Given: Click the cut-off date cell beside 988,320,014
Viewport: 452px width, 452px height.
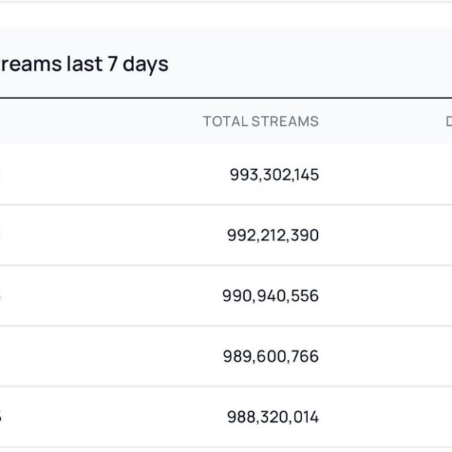Looking at the screenshot, I should click(x=2, y=417).
